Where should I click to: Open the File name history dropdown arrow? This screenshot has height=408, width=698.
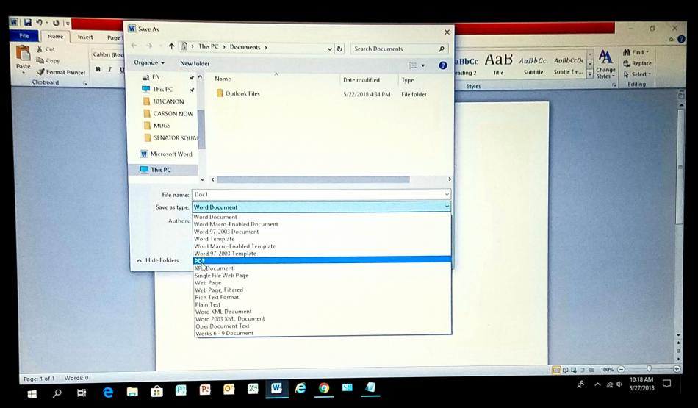pos(447,194)
